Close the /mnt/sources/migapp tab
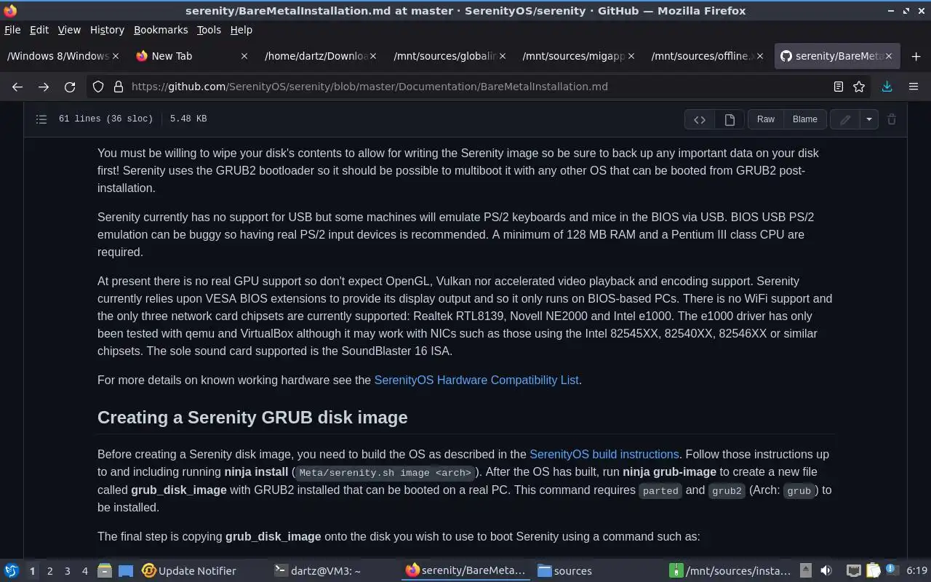 pyautogui.click(x=631, y=56)
